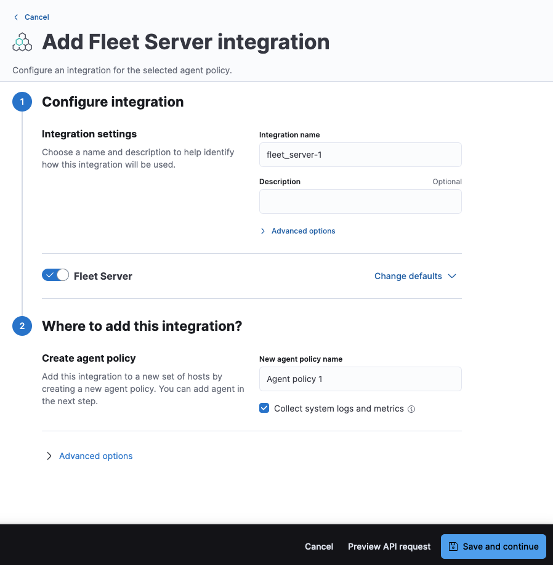The width and height of the screenshot is (553, 565).
Task: Click the arrow icon beside bottom Advanced options
Action: [49, 456]
